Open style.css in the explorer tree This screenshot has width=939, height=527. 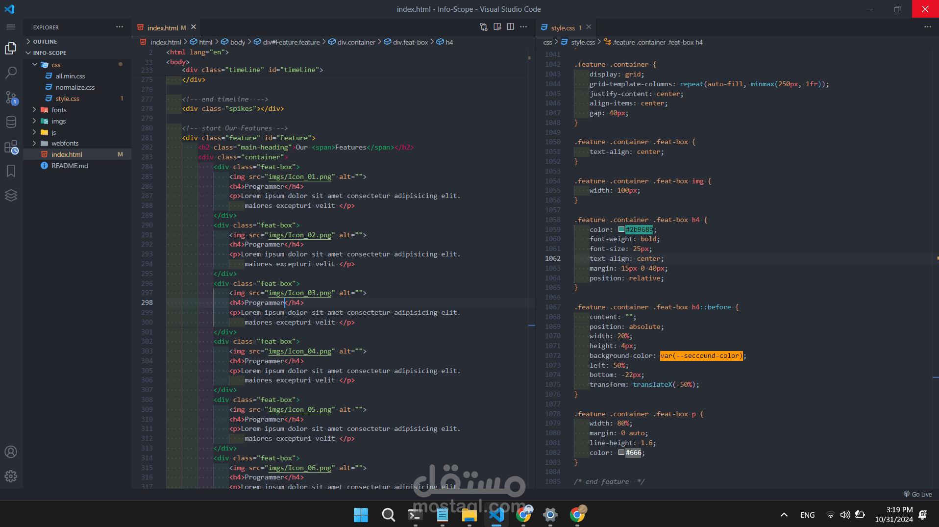pyautogui.click(x=77, y=99)
